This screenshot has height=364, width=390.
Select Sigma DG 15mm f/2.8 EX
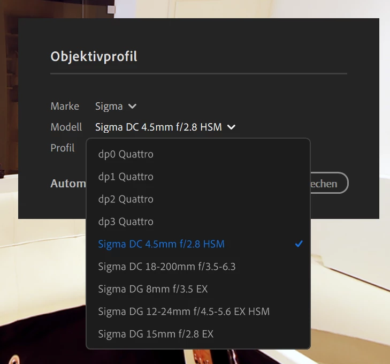click(198, 333)
